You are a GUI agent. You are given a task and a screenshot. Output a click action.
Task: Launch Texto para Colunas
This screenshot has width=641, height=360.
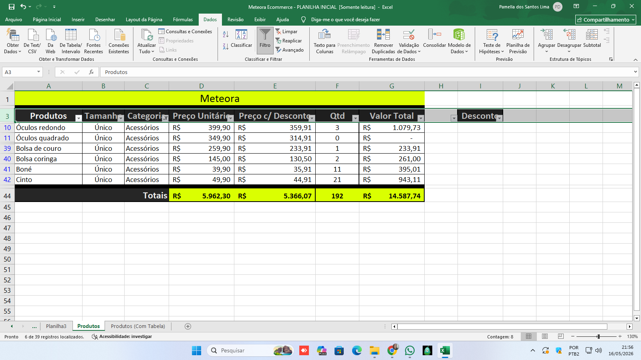pyautogui.click(x=325, y=41)
